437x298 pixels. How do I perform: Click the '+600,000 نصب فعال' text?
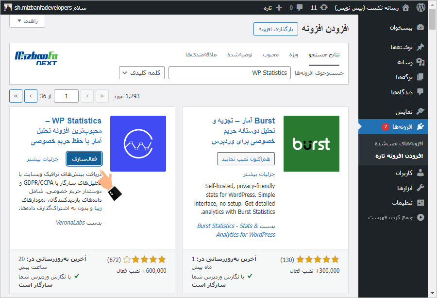click(141, 271)
